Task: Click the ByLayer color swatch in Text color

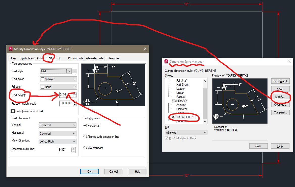Action: (42, 79)
